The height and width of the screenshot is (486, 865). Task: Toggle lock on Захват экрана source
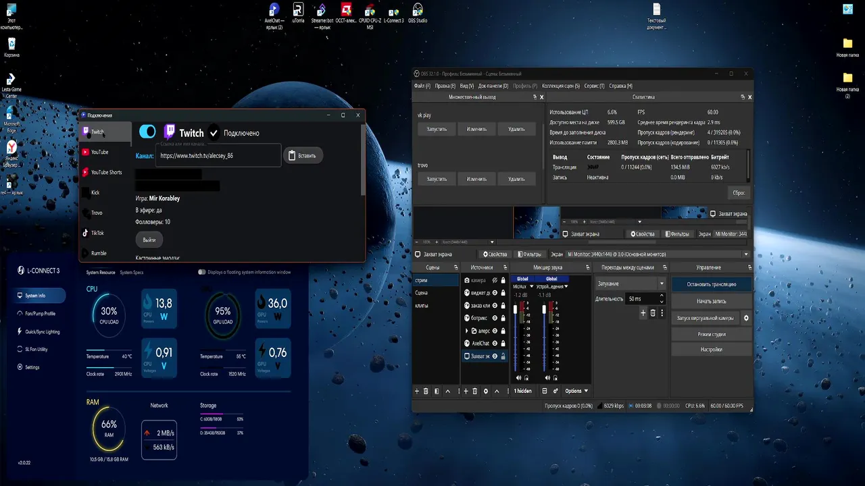(503, 356)
